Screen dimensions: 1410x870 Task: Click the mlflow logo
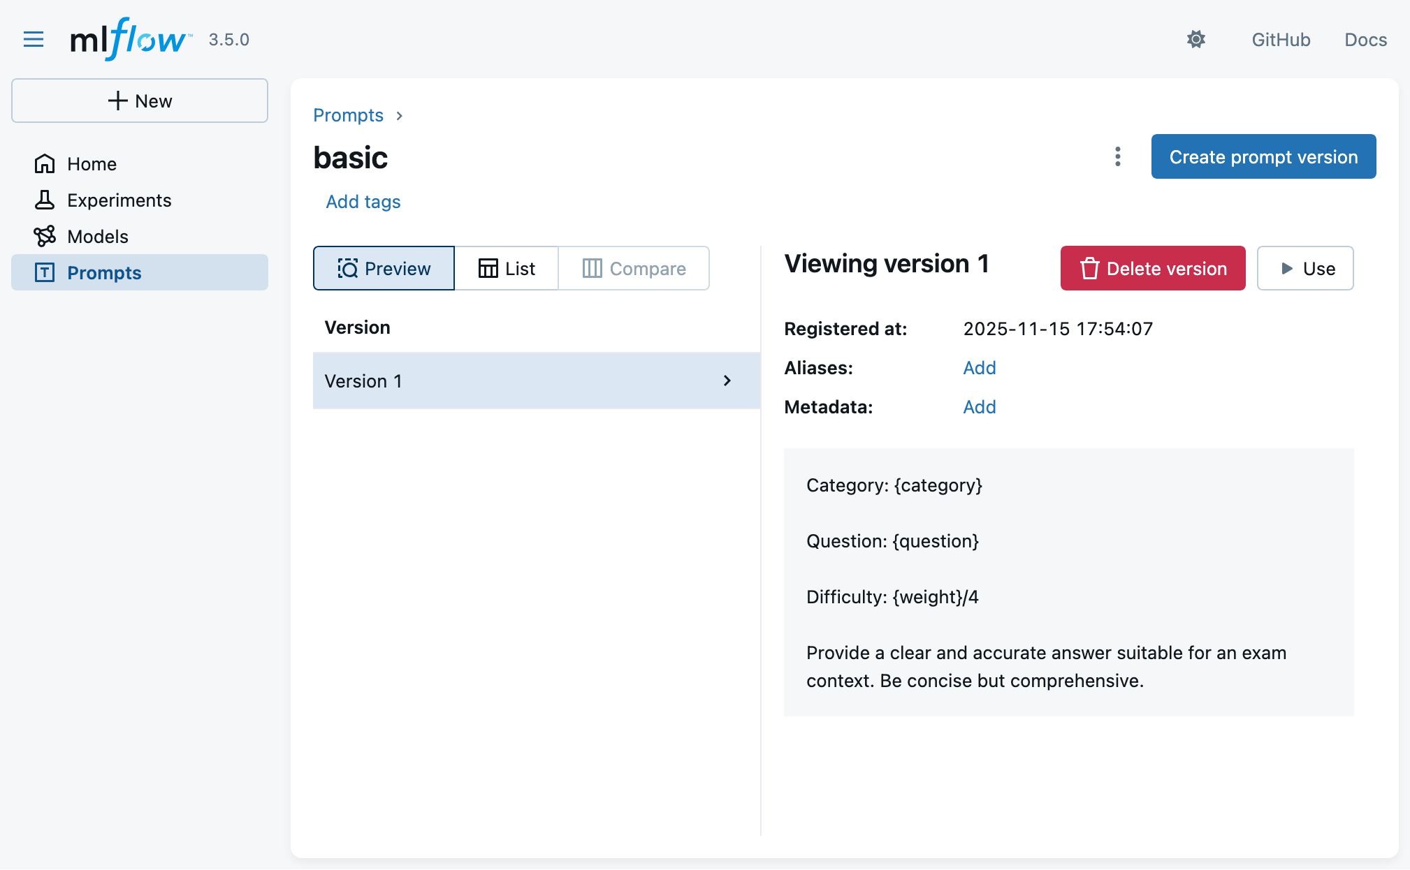tap(130, 39)
